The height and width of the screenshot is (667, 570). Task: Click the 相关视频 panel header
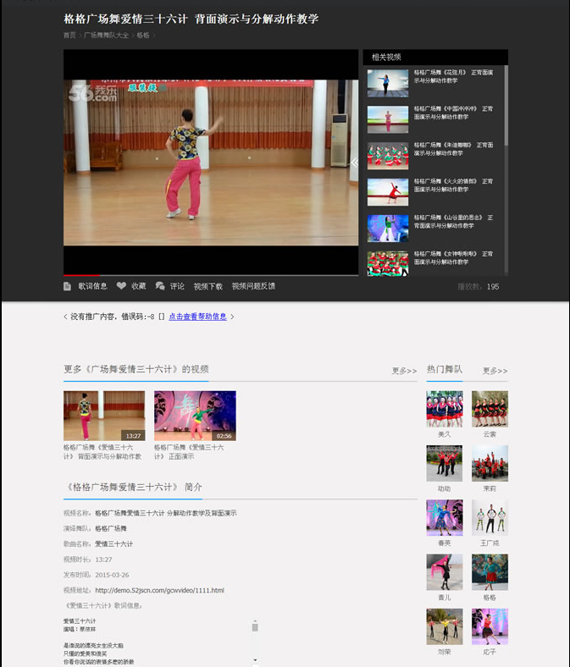point(435,57)
